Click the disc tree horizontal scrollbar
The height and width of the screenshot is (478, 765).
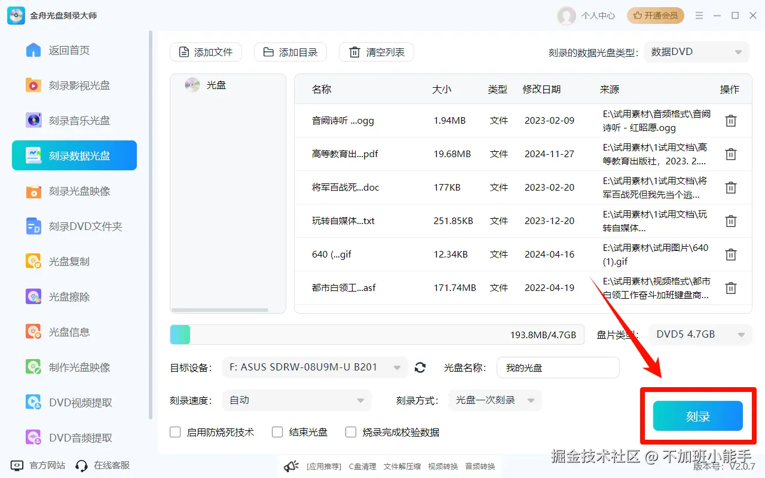click(219, 310)
